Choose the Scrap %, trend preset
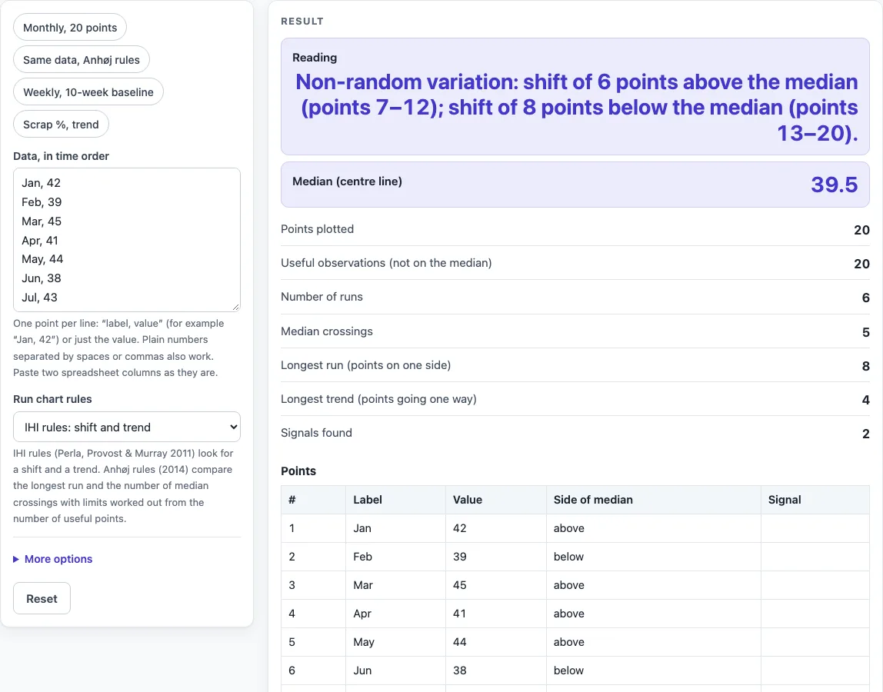883x692 pixels. (61, 125)
